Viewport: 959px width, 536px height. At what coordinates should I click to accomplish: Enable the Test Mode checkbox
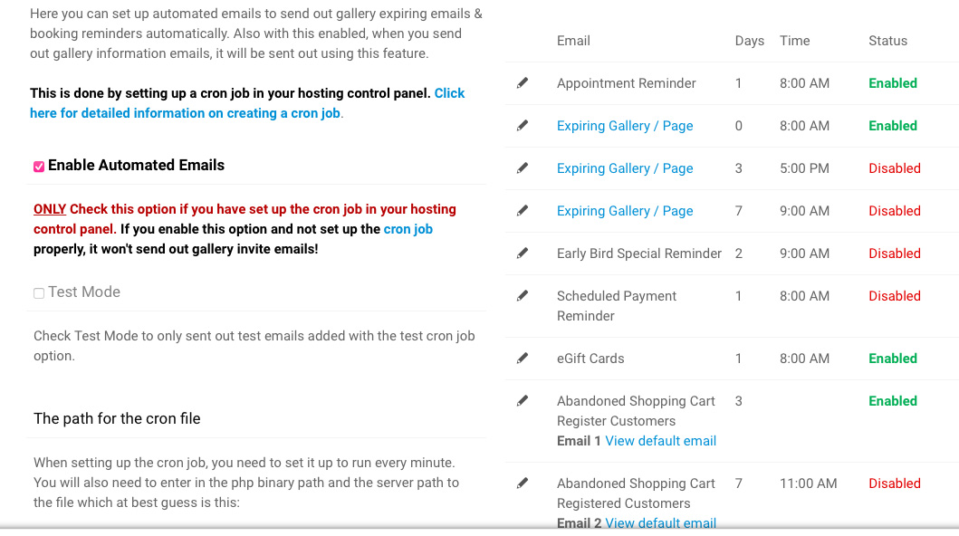click(39, 292)
